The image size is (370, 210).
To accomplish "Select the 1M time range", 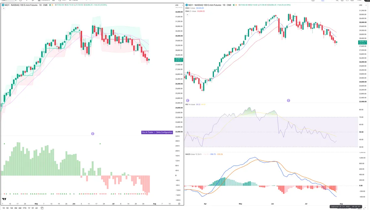I will point(11,208).
